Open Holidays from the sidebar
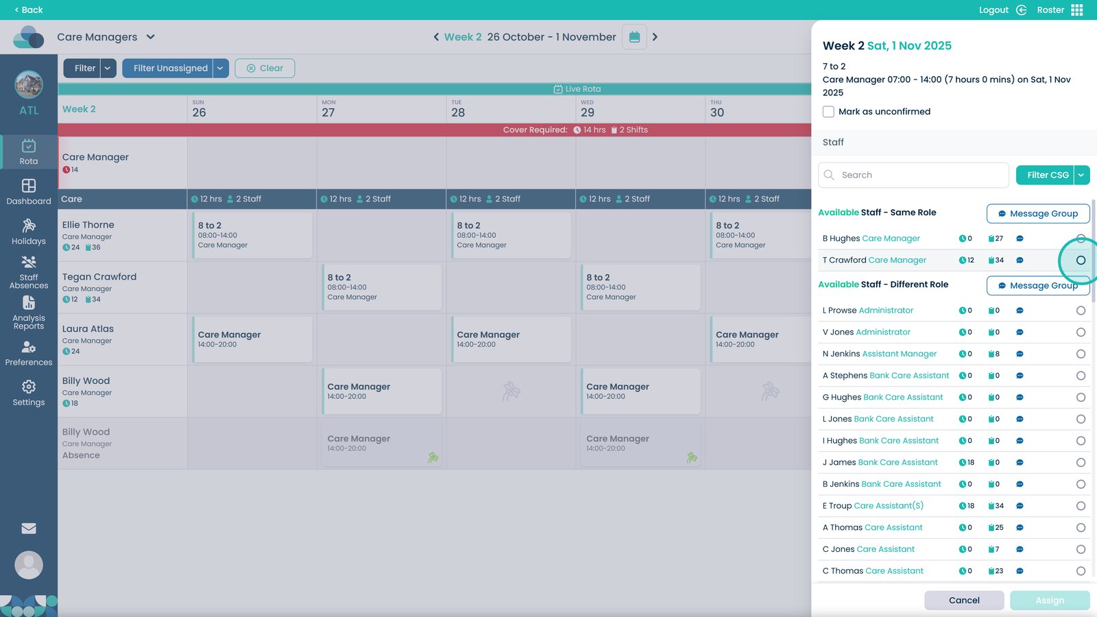Screen dimensions: 1097x617 pyautogui.click(x=29, y=232)
